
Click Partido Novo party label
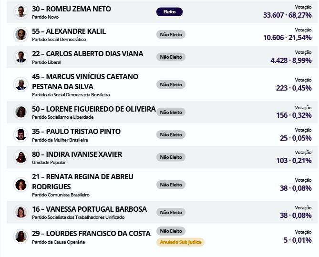point(45,17)
